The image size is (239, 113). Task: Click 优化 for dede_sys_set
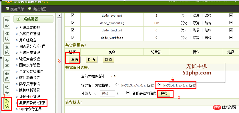[x=184, y=15]
